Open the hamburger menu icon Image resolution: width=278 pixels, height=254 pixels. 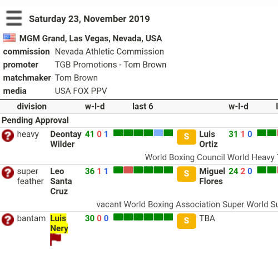(14, 18)
